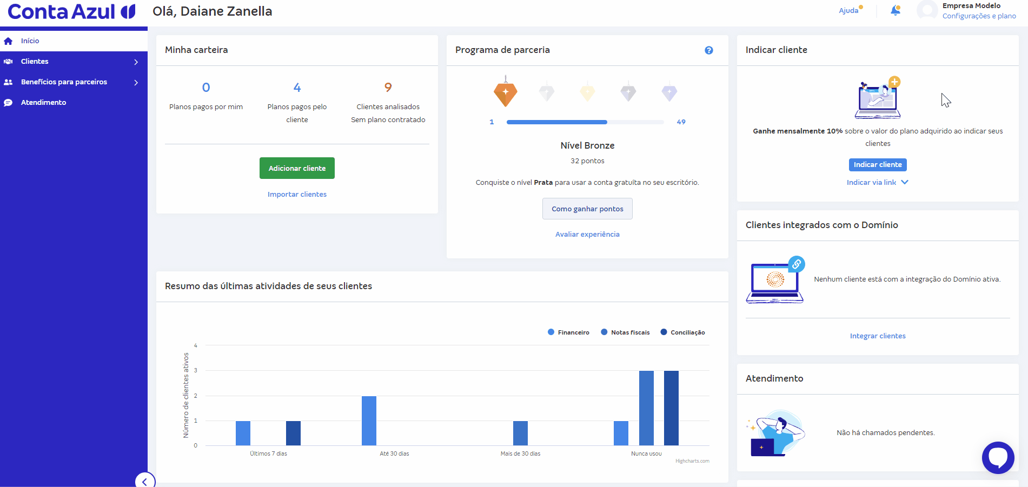Click the 4 Planos pagos pelo cliente count

click(297, 88)
